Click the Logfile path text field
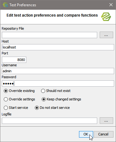This screenshot has width=116, height=142. (x=50, y=121)
